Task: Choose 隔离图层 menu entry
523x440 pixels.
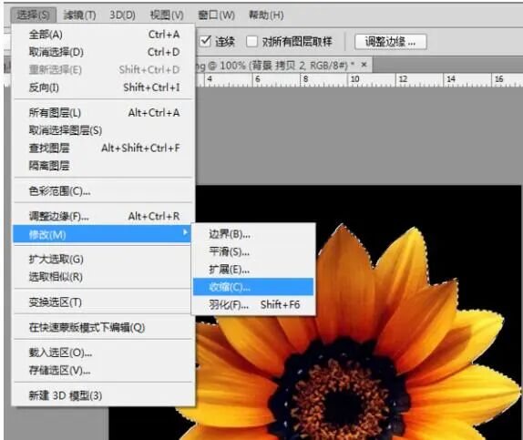Action: 104,166
